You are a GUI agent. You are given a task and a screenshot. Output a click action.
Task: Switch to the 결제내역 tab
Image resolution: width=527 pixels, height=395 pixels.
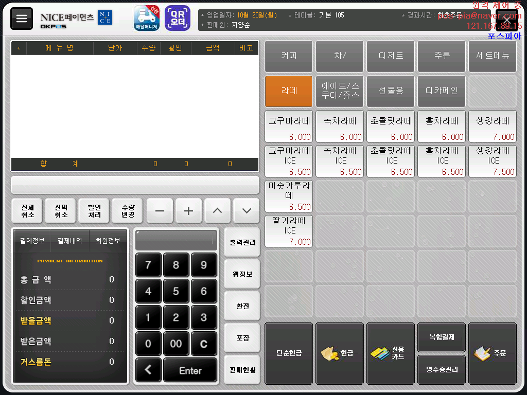pyautogui.click(x=70, y=241)
